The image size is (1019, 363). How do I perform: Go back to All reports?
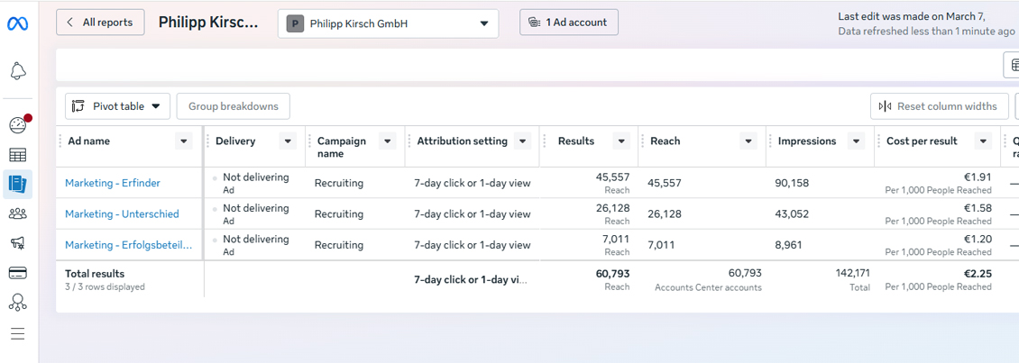point(100,23)
